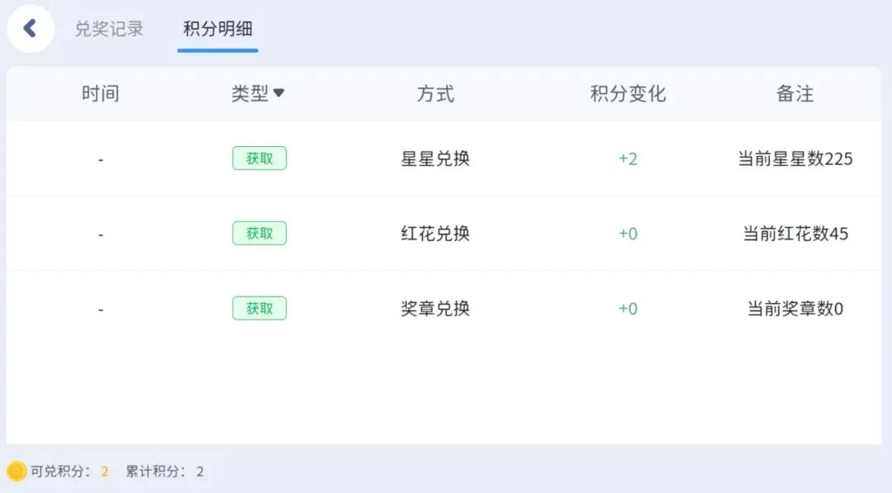Image resolution: width=892 pixels, height=493 pixels.
Task: Click the gold coin points icon
Action: (x=17, y=472)
